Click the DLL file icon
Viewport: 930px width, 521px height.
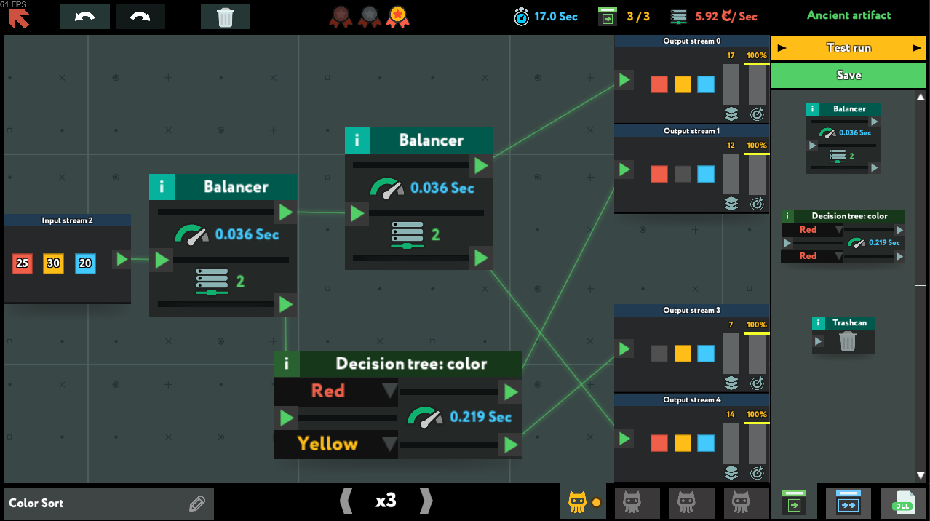click(x=903, y=503)
